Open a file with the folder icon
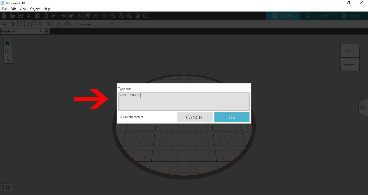The width and height of the screenshot is (368, 195). point(12,16)
